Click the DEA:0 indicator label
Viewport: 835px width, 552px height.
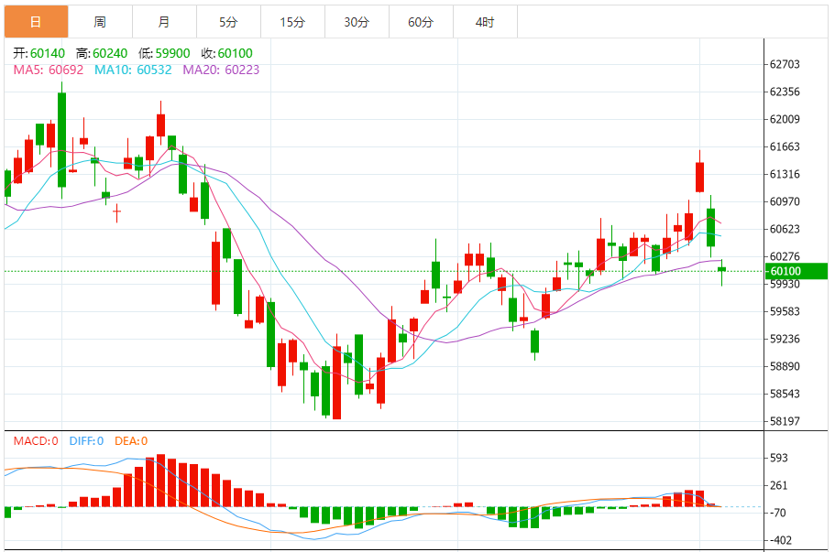click(131, 441)
